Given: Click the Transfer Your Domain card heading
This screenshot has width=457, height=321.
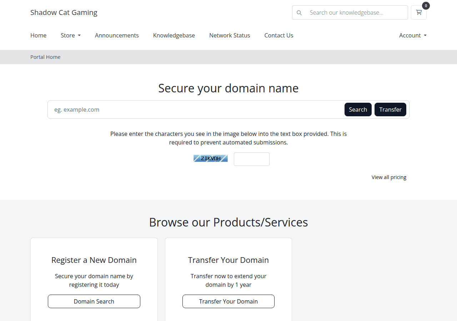Looking at the screenshot, I should pyautogui.click(x=228, y=260).
